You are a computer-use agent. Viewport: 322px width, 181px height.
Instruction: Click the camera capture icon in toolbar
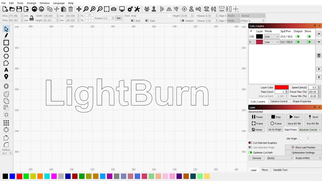[x=114, y=9]
